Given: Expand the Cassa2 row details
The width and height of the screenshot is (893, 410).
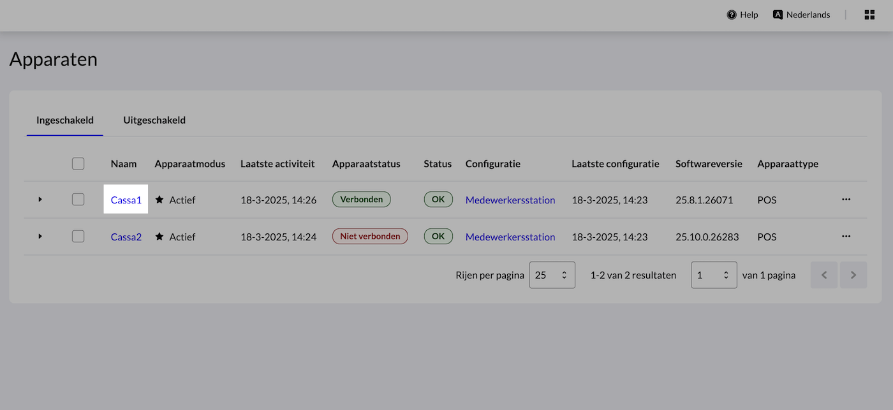Looking at the screenshot, I should click(x=40, y=237).
